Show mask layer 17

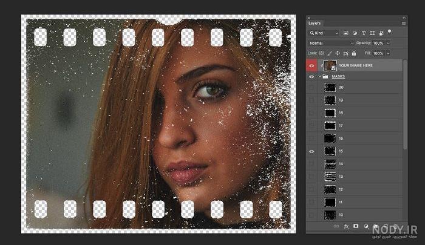tap(311, 126)
